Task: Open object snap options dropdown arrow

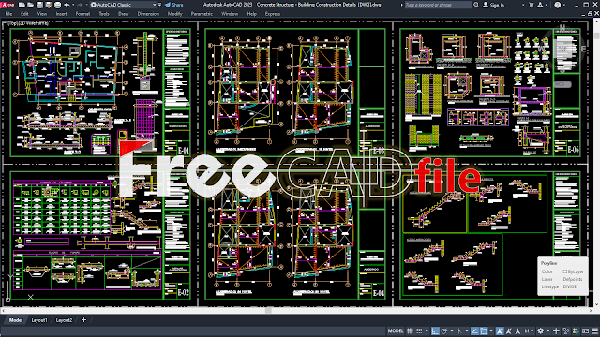Action: pyautogui.click(x=491, y=331)
